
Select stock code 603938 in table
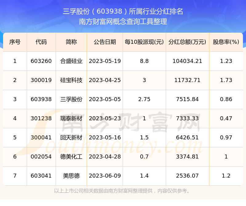(x=41, y=99)
